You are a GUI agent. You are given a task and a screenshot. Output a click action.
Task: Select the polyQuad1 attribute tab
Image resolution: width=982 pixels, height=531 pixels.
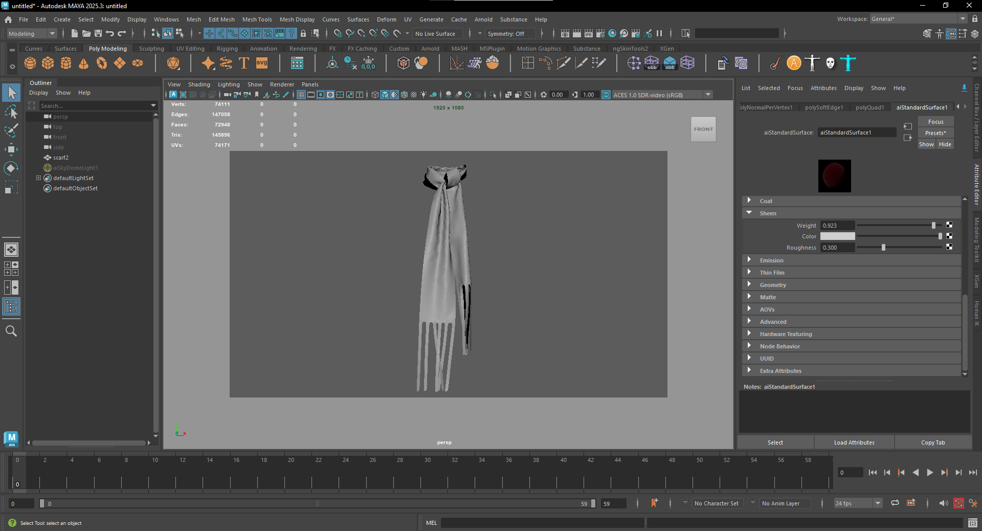pyautogui.click(x=869, y=107)
